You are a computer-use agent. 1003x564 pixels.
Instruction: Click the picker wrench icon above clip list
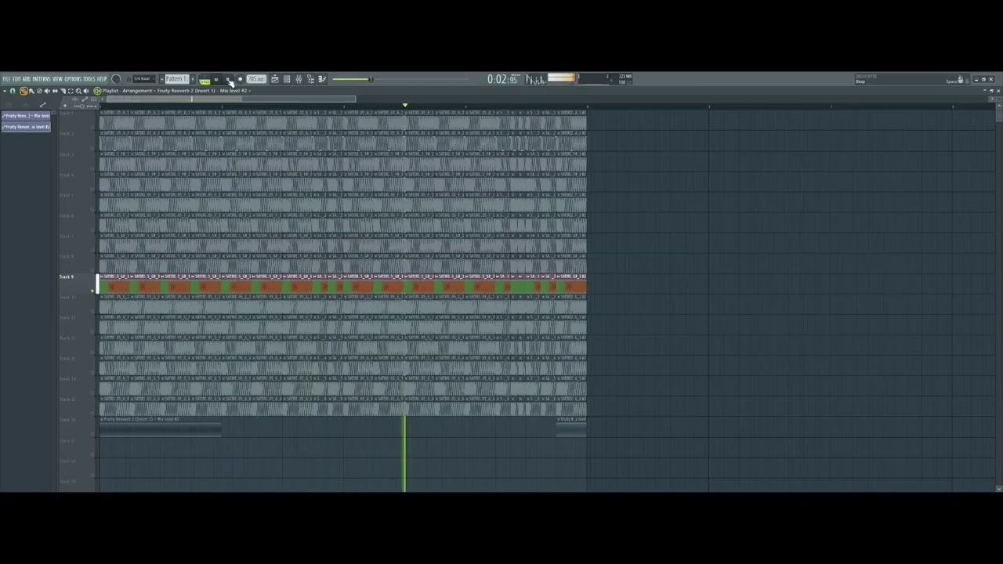(43, 105)
